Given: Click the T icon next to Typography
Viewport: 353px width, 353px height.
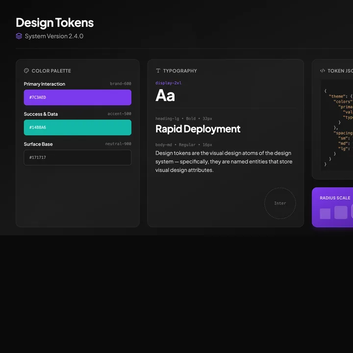Looking at the screenshot, I should [158, 71].
